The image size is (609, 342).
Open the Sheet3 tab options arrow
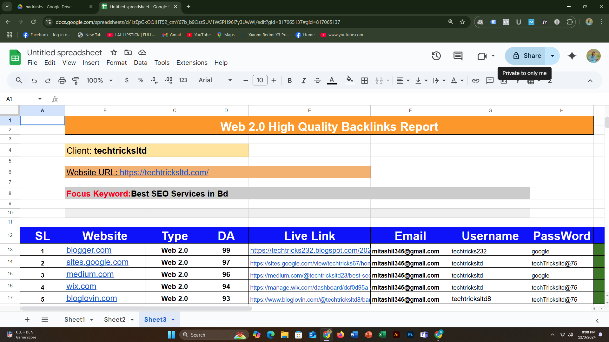[x=173, y=320]
